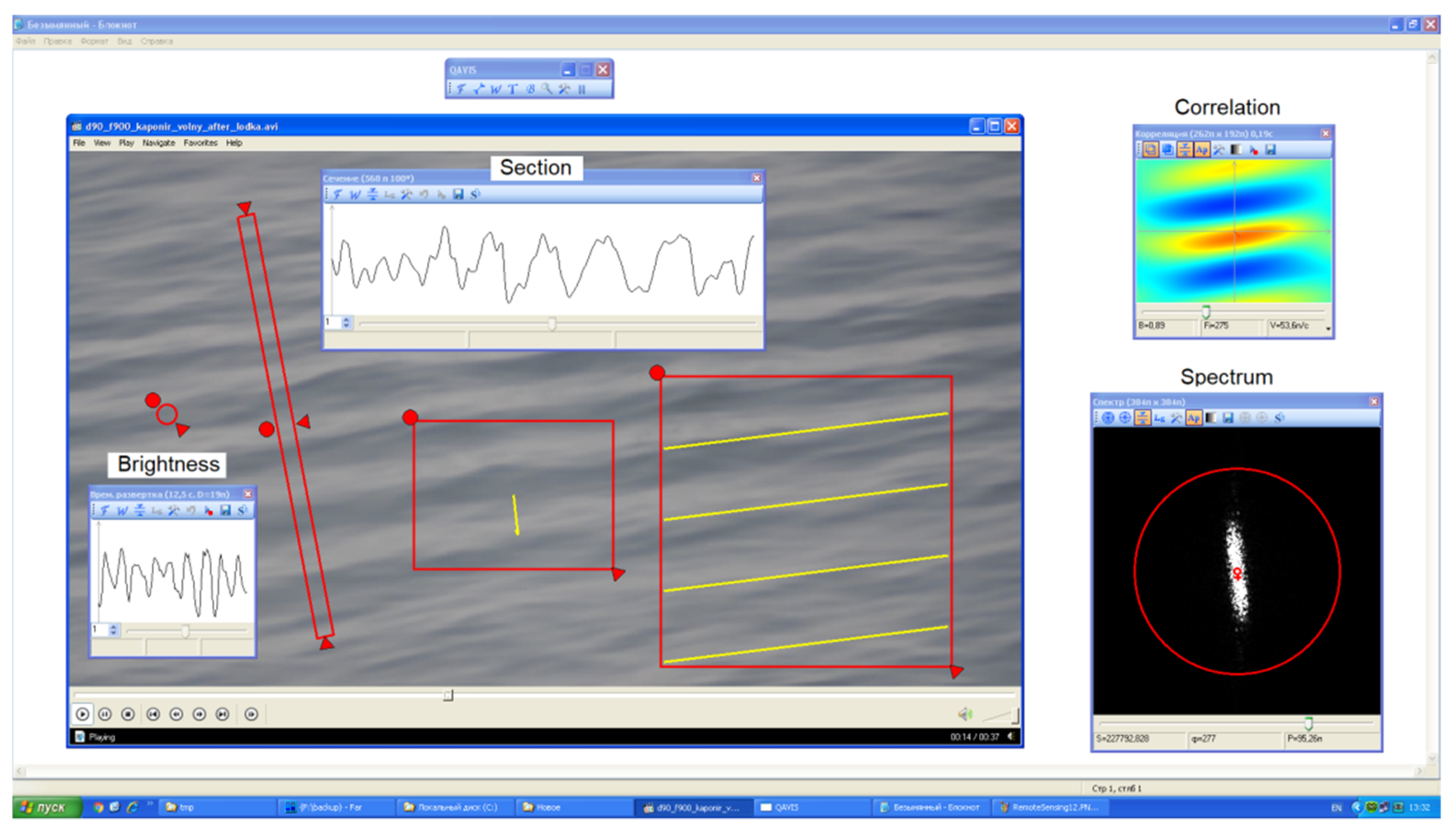Open settings tools icon in Section window
1451x830 pixels.
[x=406, y=194]
